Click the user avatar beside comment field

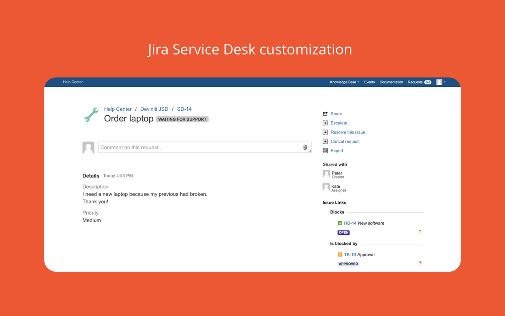click(x=88, y=148)
